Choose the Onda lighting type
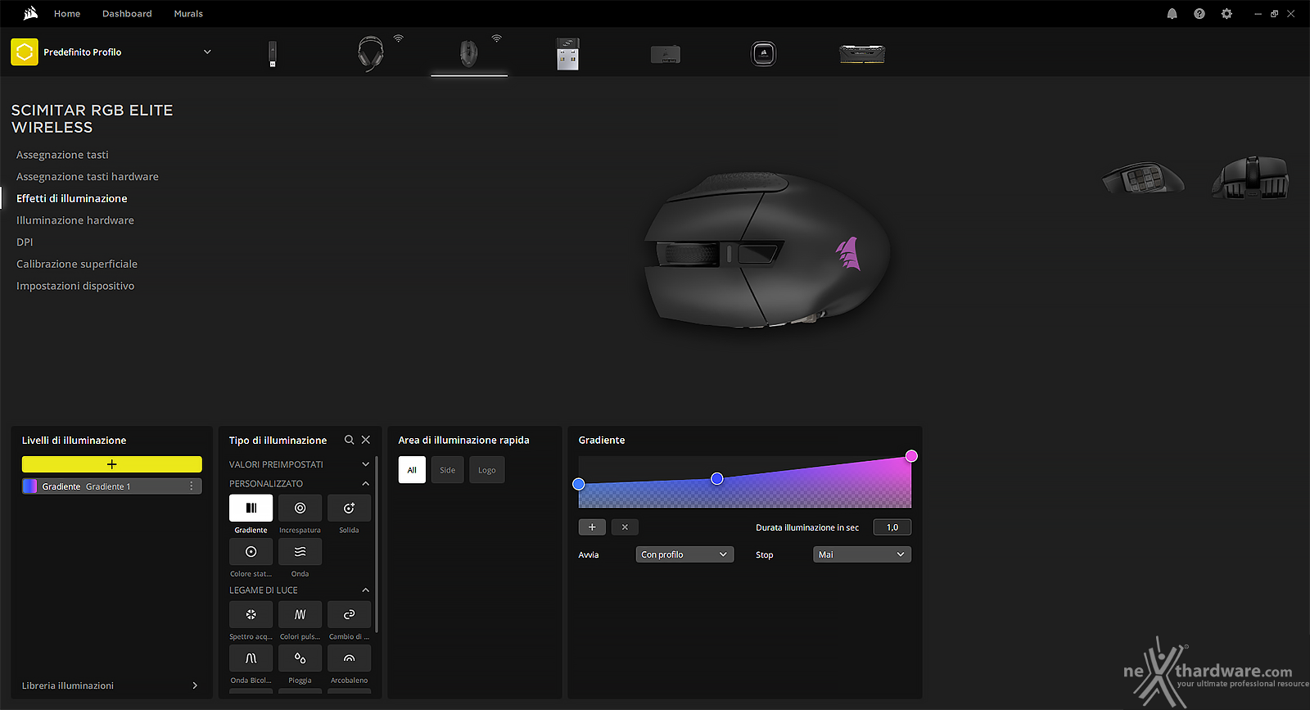The height and width of the screenshot is (710, 1310). 300,552
